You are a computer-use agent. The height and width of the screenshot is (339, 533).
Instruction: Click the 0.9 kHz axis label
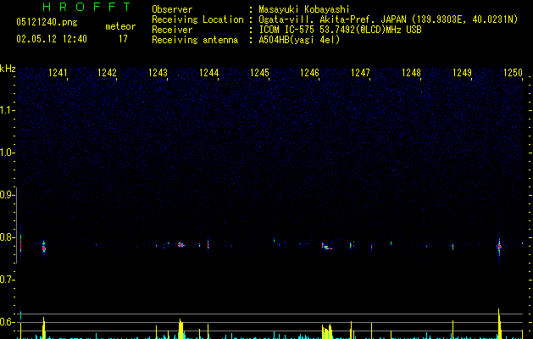tap(7, 195)
